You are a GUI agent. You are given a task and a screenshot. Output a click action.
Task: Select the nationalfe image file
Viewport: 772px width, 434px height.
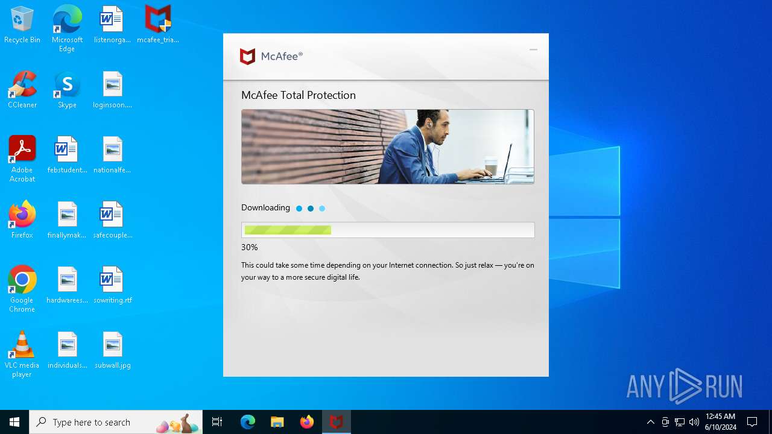click(x=112, y=155)
